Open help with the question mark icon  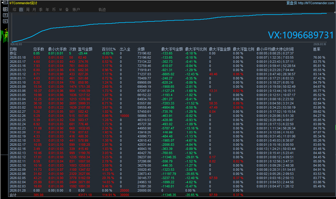(5, 15)
